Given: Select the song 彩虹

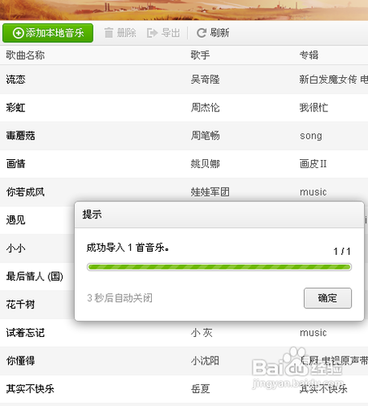Looking at the screenshot, I should pyautogui.click(x=15, y=108).
